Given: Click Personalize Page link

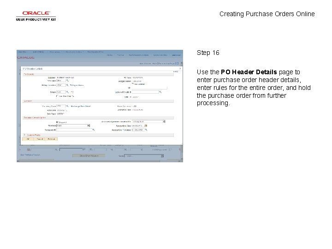Looking at the screenshot, I should click(166, 63).
